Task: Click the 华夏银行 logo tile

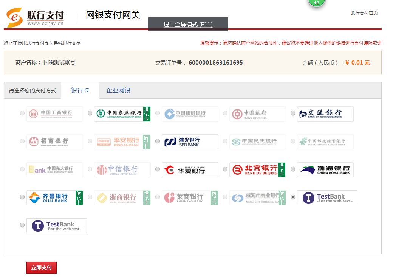Action: click(x=190, y=170)
